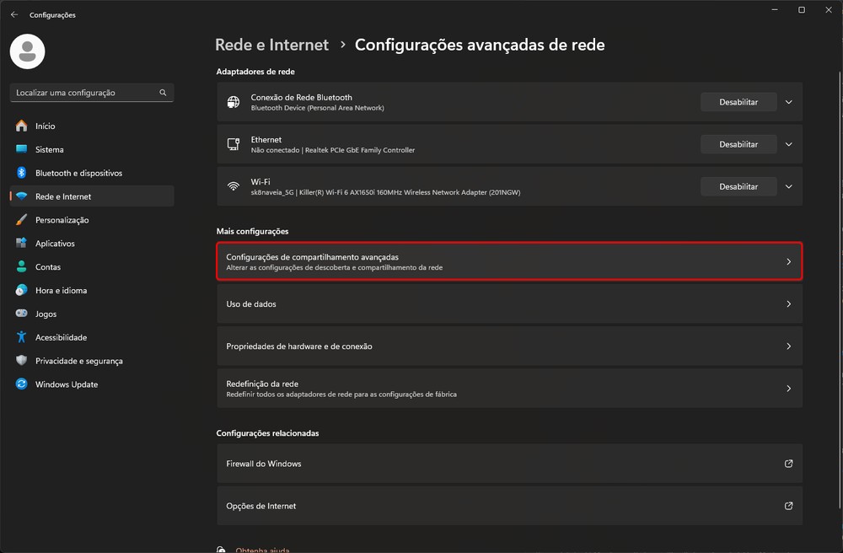
Task: Click the user profile avatar icon
Action: point(26,51)
